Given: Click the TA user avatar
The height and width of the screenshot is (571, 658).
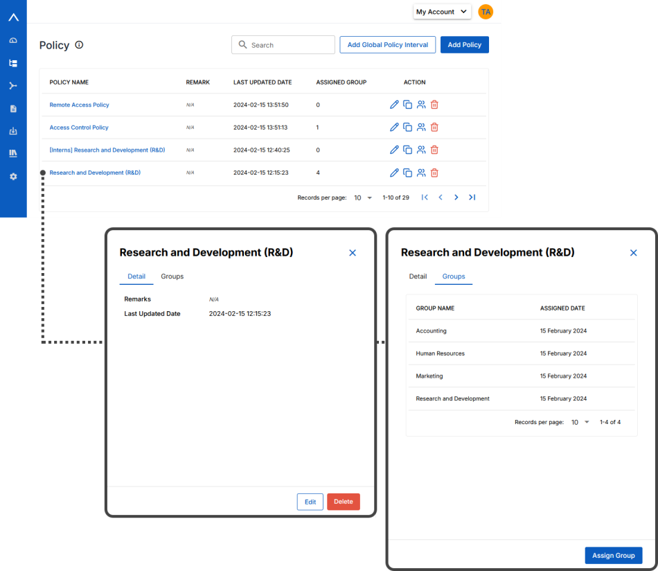Looking at the screenshot, I should (x=486, y=12).
